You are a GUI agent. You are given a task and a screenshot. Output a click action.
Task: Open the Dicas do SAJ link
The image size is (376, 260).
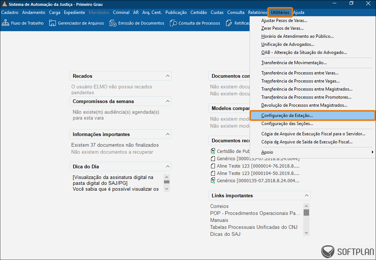225,234
